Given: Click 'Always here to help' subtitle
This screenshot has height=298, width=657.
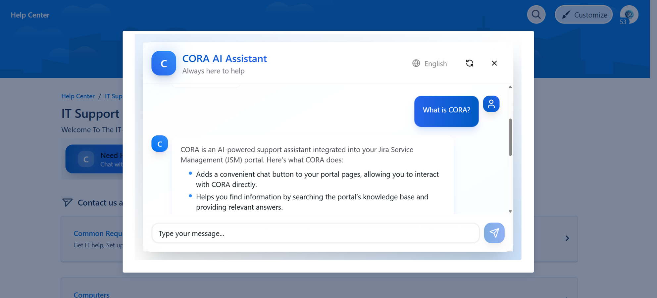Looking at the screenshot, I should click(213, 71).
